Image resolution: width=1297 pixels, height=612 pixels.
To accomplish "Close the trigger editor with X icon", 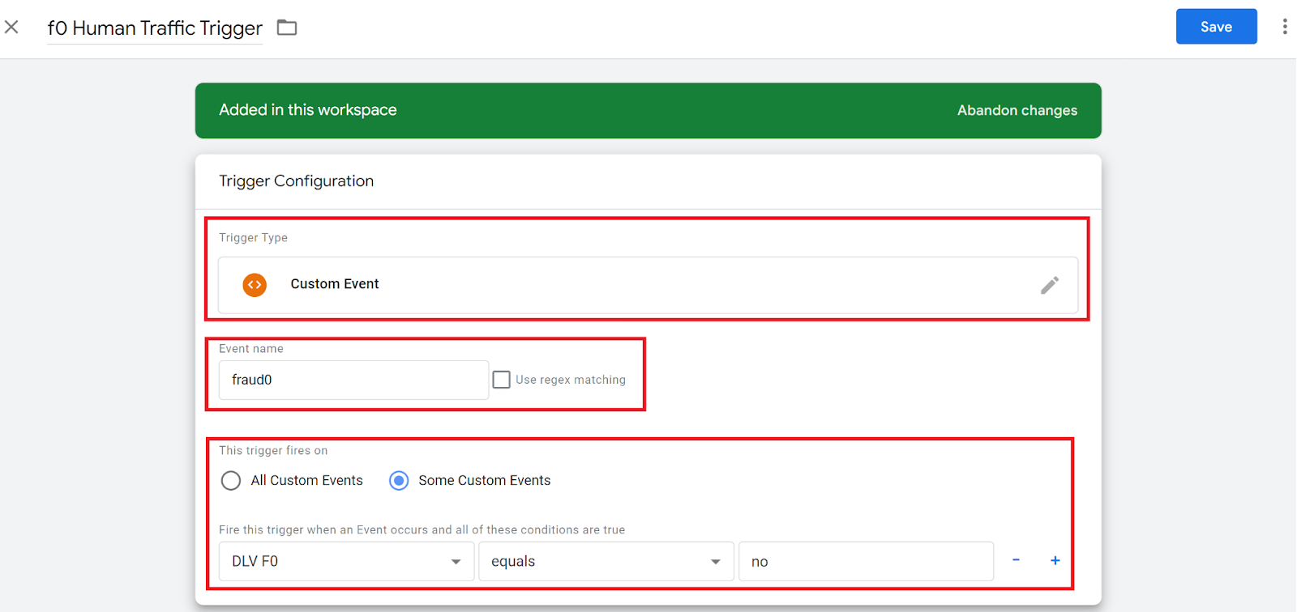I will [x=11, y=28].
